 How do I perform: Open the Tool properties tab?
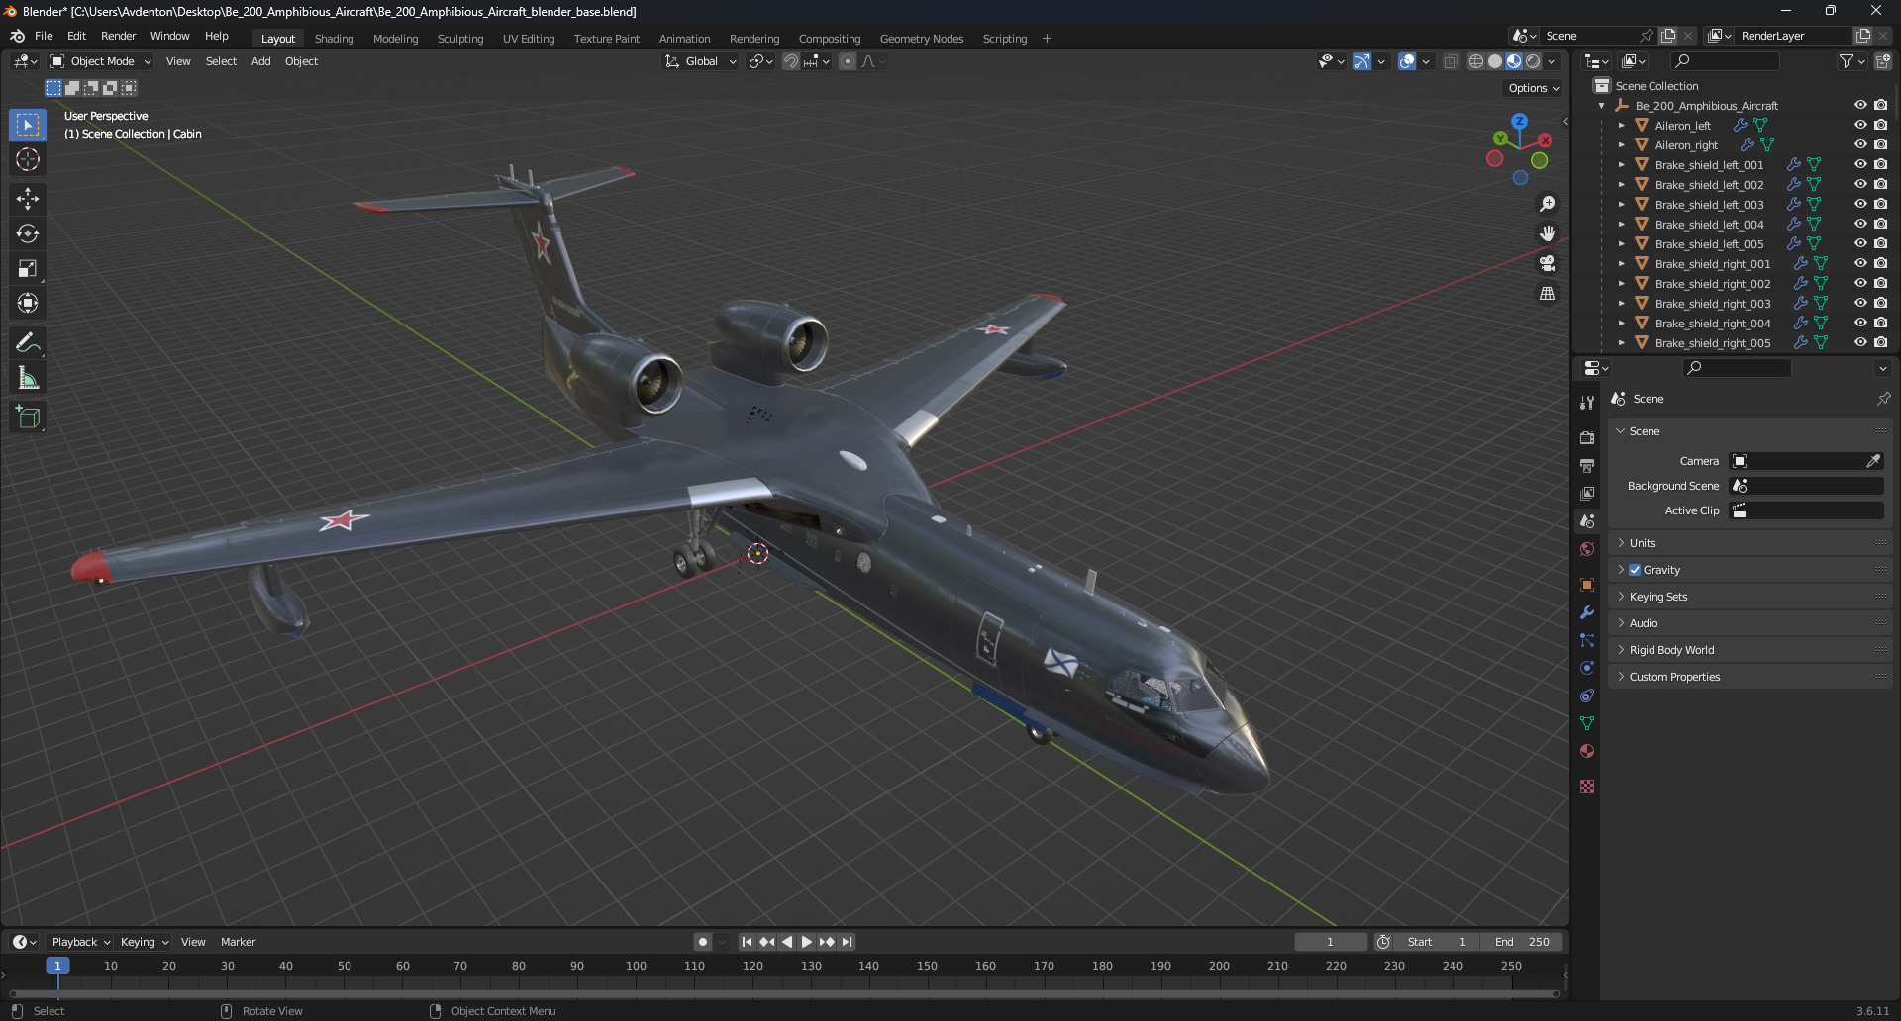tap(1587, 403)
